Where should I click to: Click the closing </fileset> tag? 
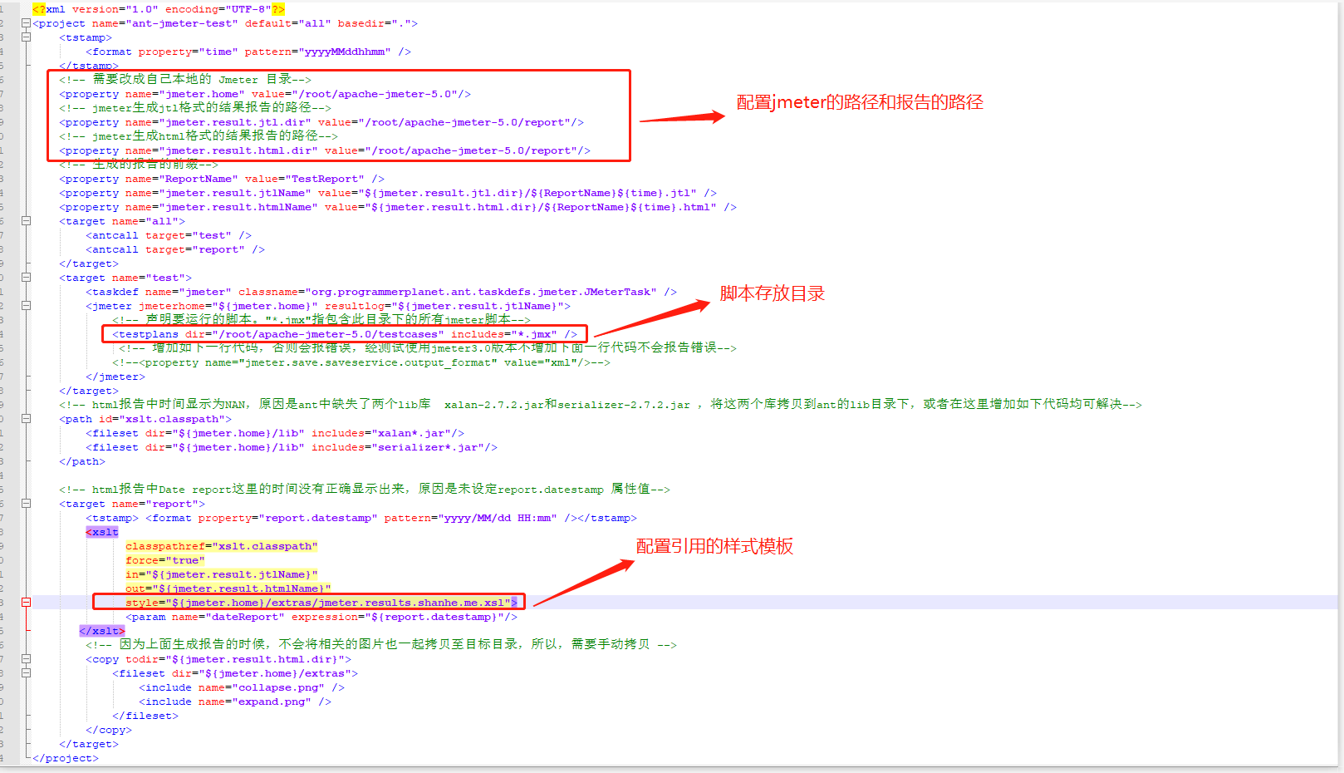(145, 716)
